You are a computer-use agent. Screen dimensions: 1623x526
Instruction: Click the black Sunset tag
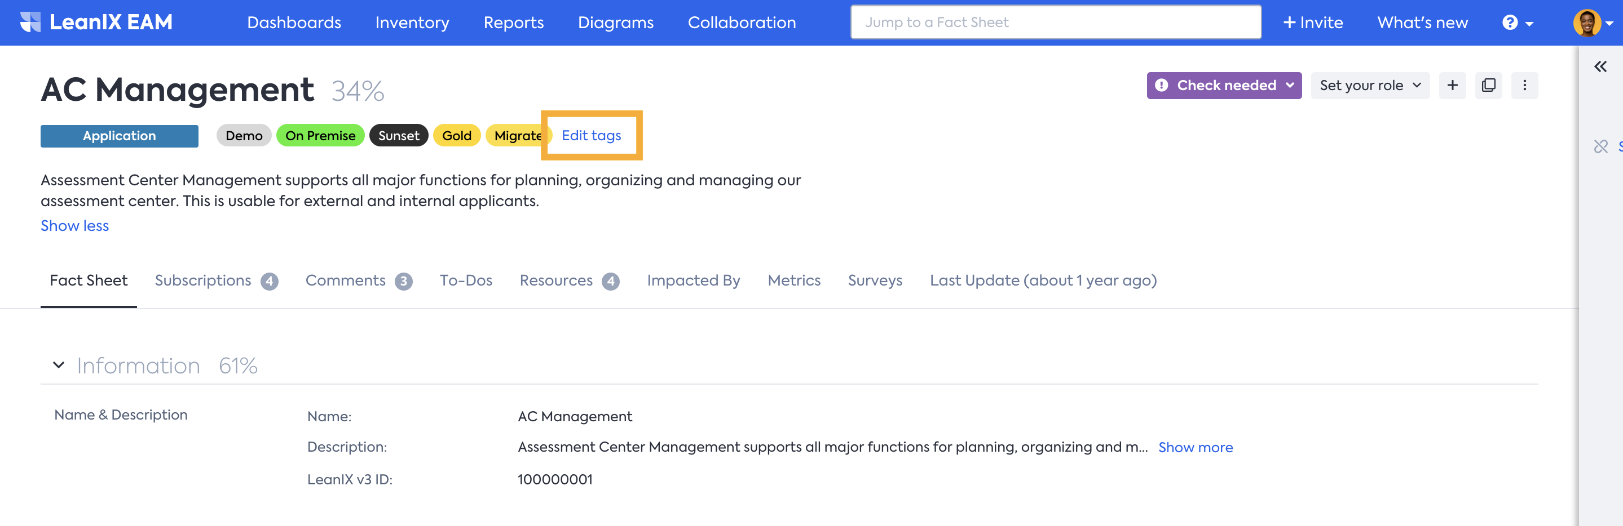click(x=398, y=136)
